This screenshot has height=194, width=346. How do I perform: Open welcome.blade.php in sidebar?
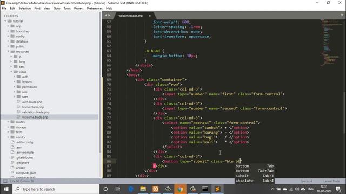tap(35, 117)
